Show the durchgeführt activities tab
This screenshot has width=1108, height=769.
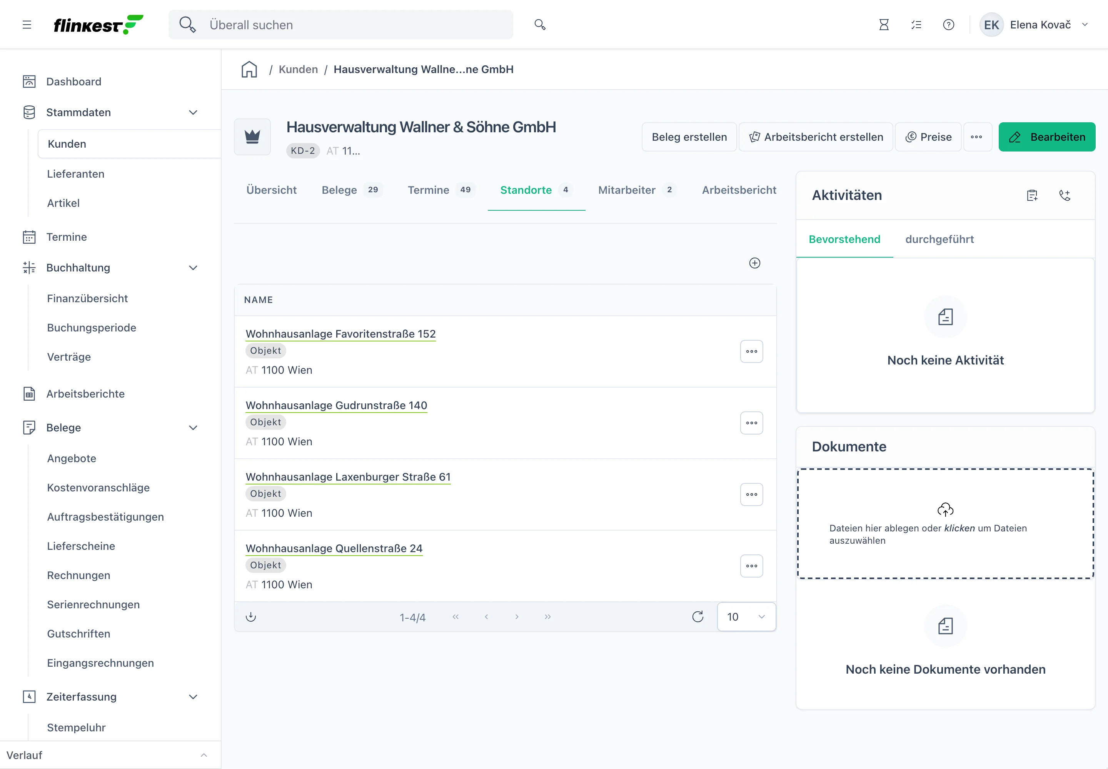point(939,240)
